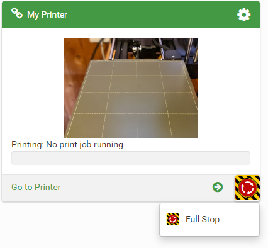The width and height of the screenshot is (268, 248).
Task: Click the 'No print job running' status text
Action: (84, 145)
